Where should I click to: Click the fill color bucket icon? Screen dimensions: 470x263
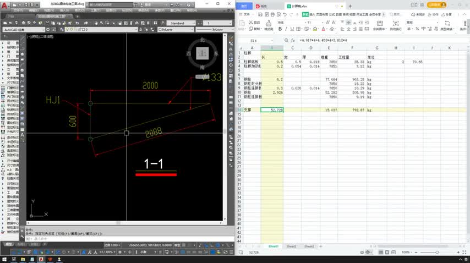coord(315,29)
